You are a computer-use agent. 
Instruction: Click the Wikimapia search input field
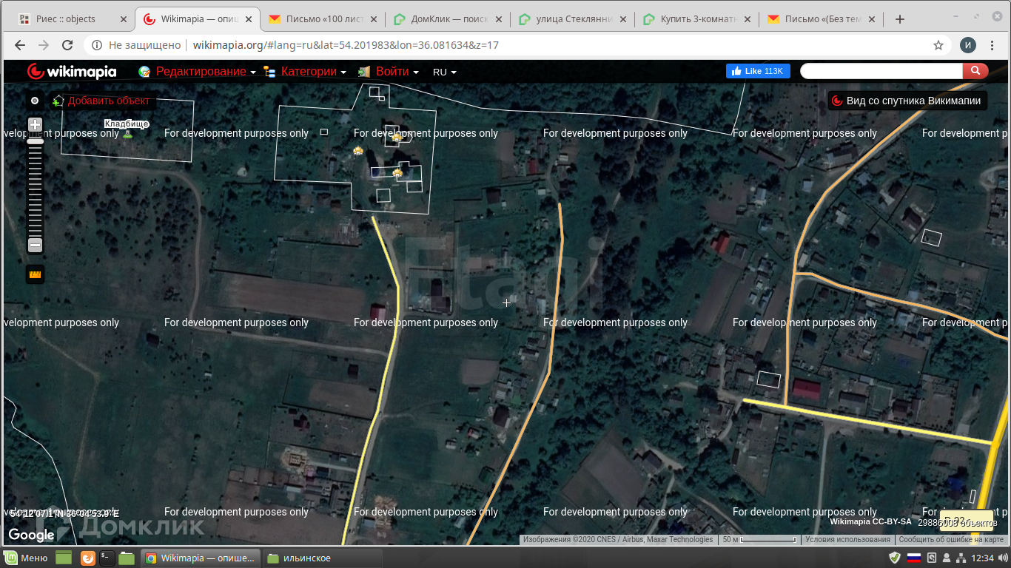click(x=881, y=71)
